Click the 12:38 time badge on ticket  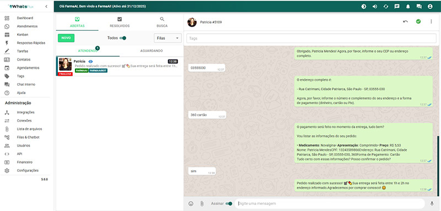[x=173, y=61]
